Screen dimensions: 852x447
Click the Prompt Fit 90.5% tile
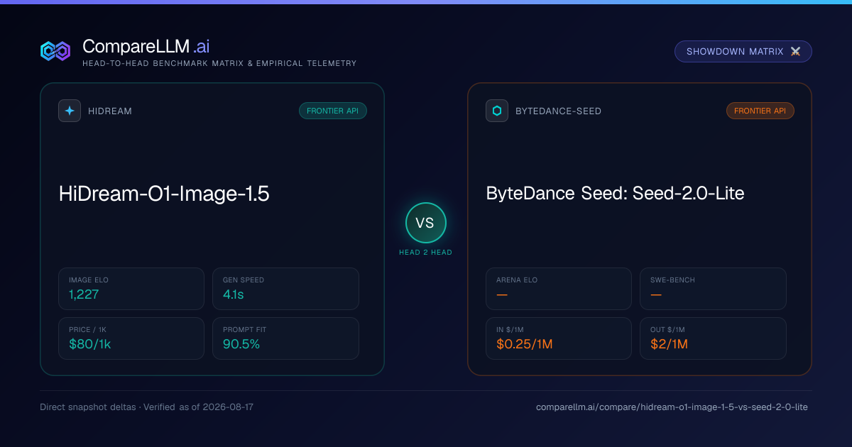click(x=285, y=338)
